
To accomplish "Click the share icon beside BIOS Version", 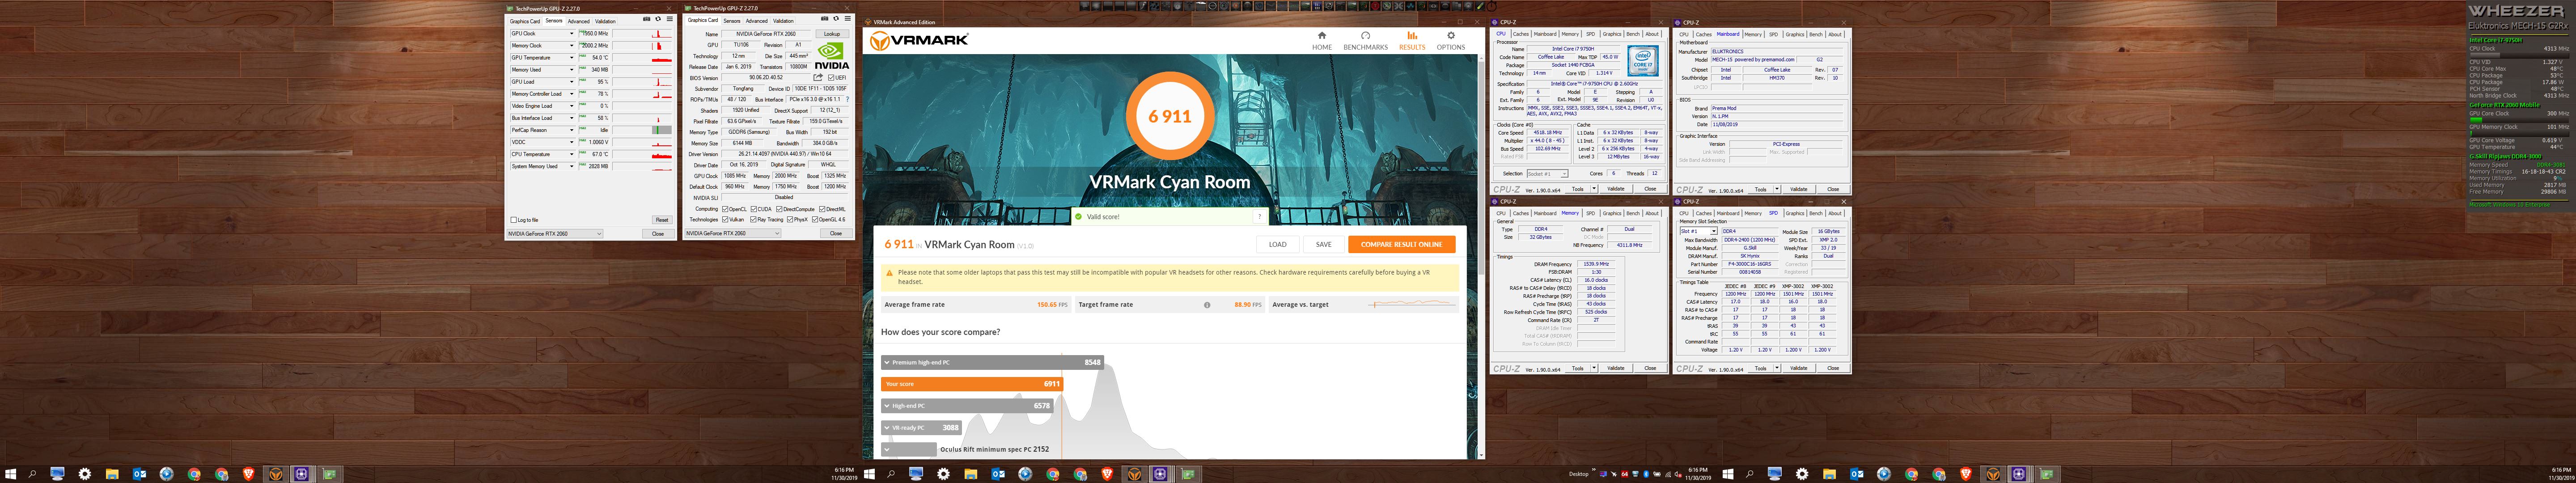I will pos(818,77).
